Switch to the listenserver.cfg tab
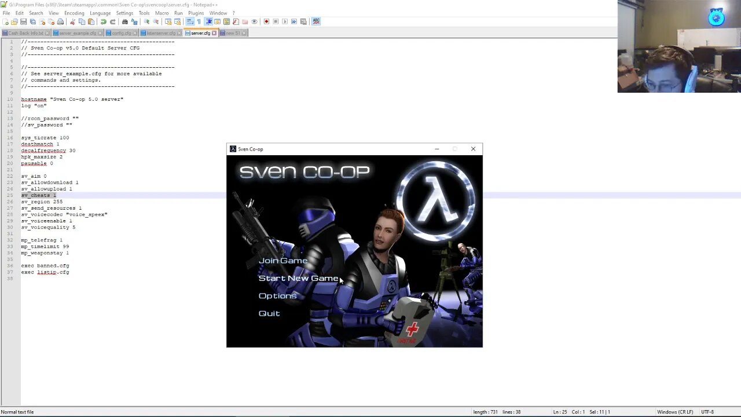This screenshot has width=741, height=417. pyautogui.click(x=161, y=33)
